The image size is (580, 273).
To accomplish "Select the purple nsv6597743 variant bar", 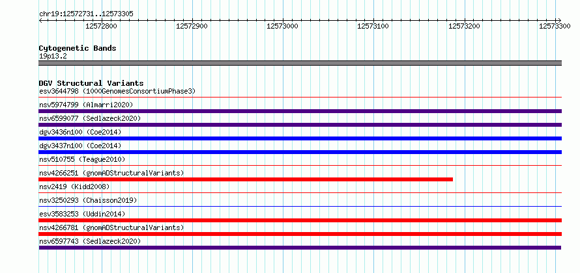I will click(300, 248).
